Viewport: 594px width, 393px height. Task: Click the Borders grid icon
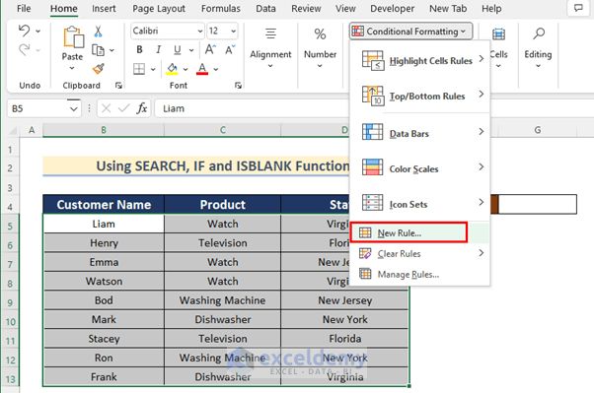pos(139,69)
